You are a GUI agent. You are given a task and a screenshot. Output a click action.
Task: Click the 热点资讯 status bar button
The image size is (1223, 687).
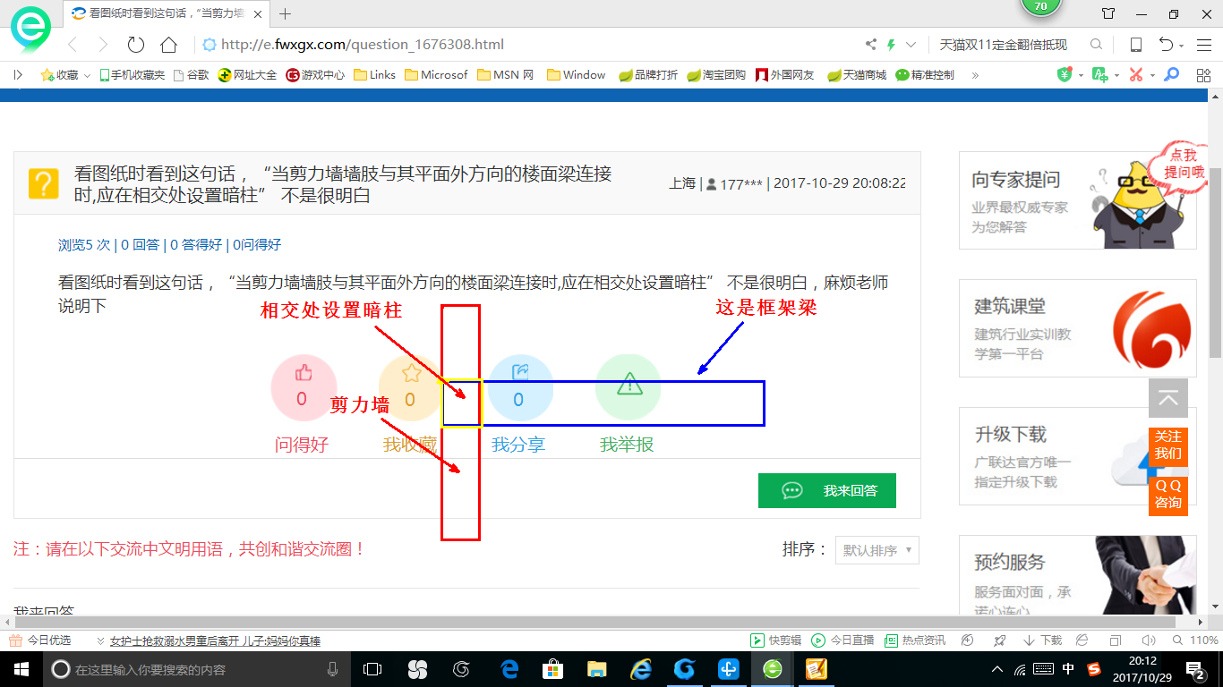click(915, 640)
